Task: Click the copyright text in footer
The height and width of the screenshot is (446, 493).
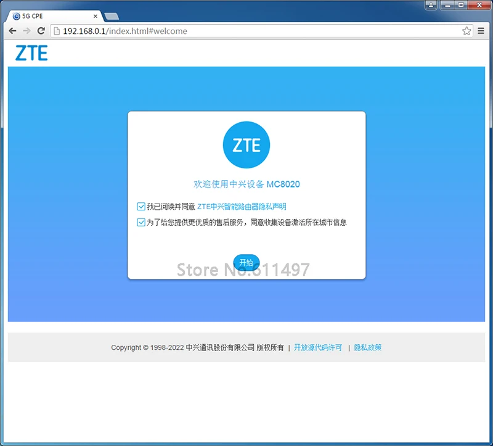Action: (197, 347)
